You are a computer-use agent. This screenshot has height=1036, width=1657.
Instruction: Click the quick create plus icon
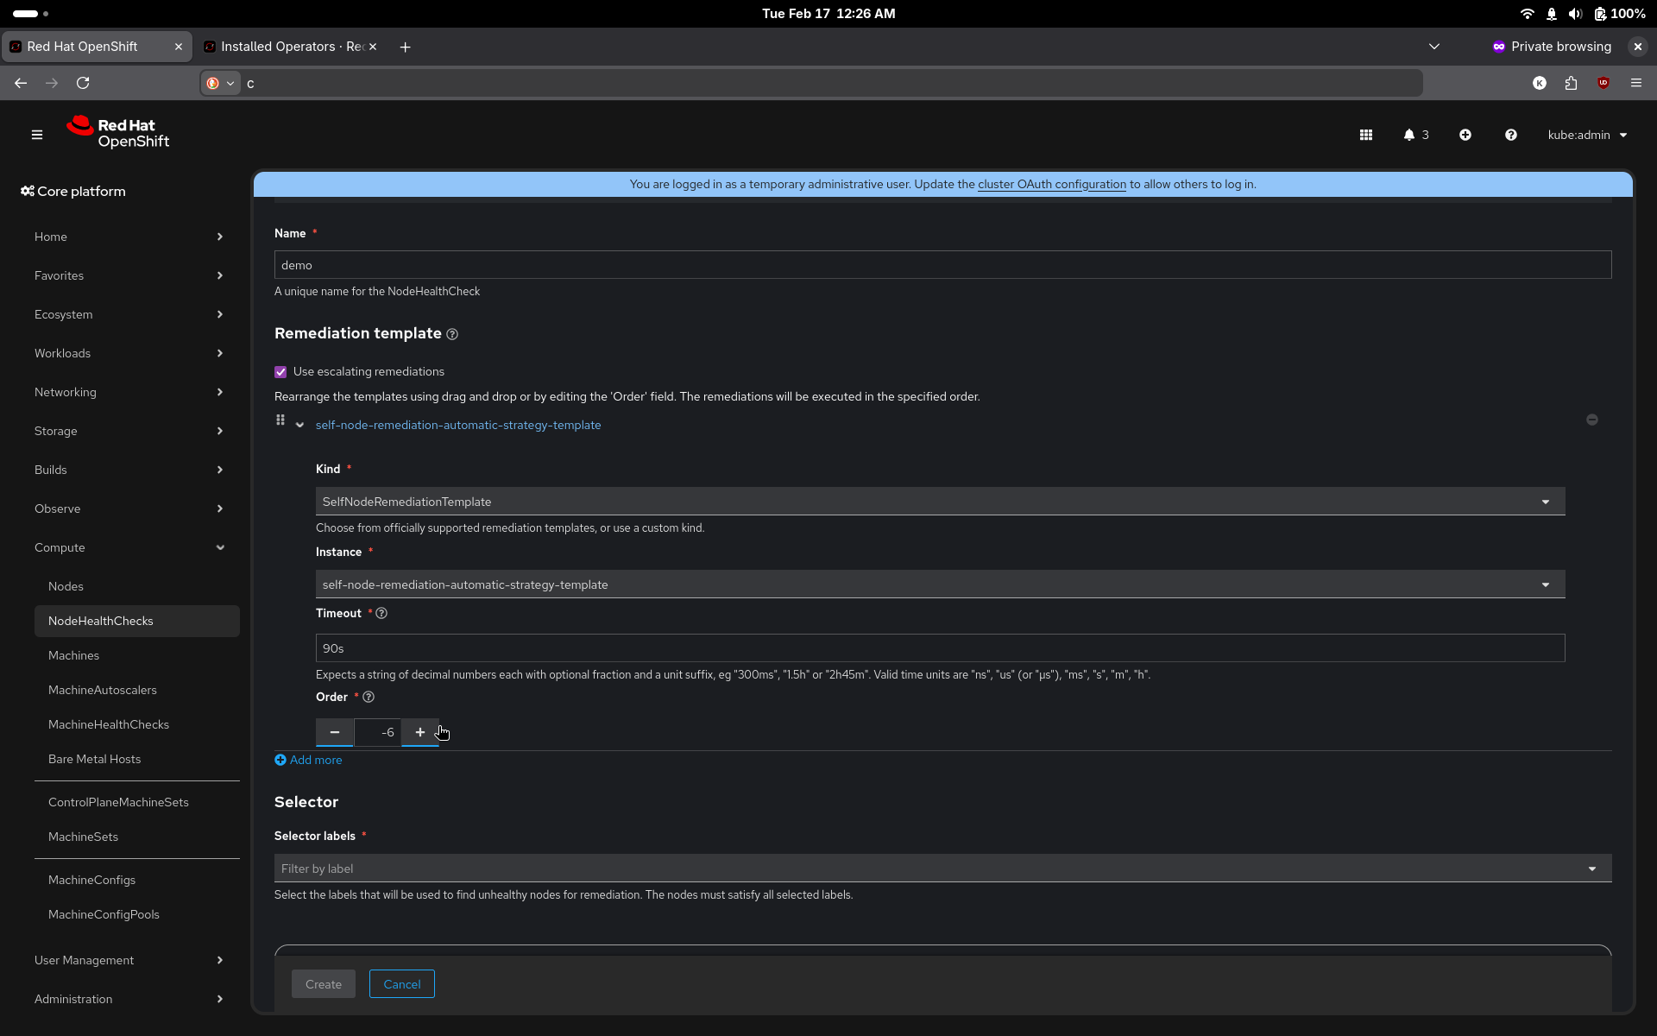(1465, 135)
